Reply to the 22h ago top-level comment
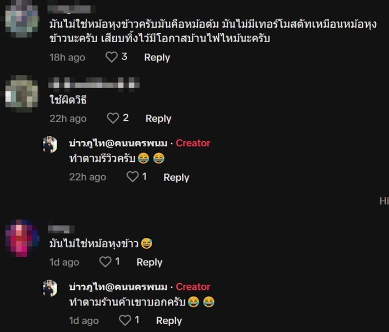 (x=158, y=118)
